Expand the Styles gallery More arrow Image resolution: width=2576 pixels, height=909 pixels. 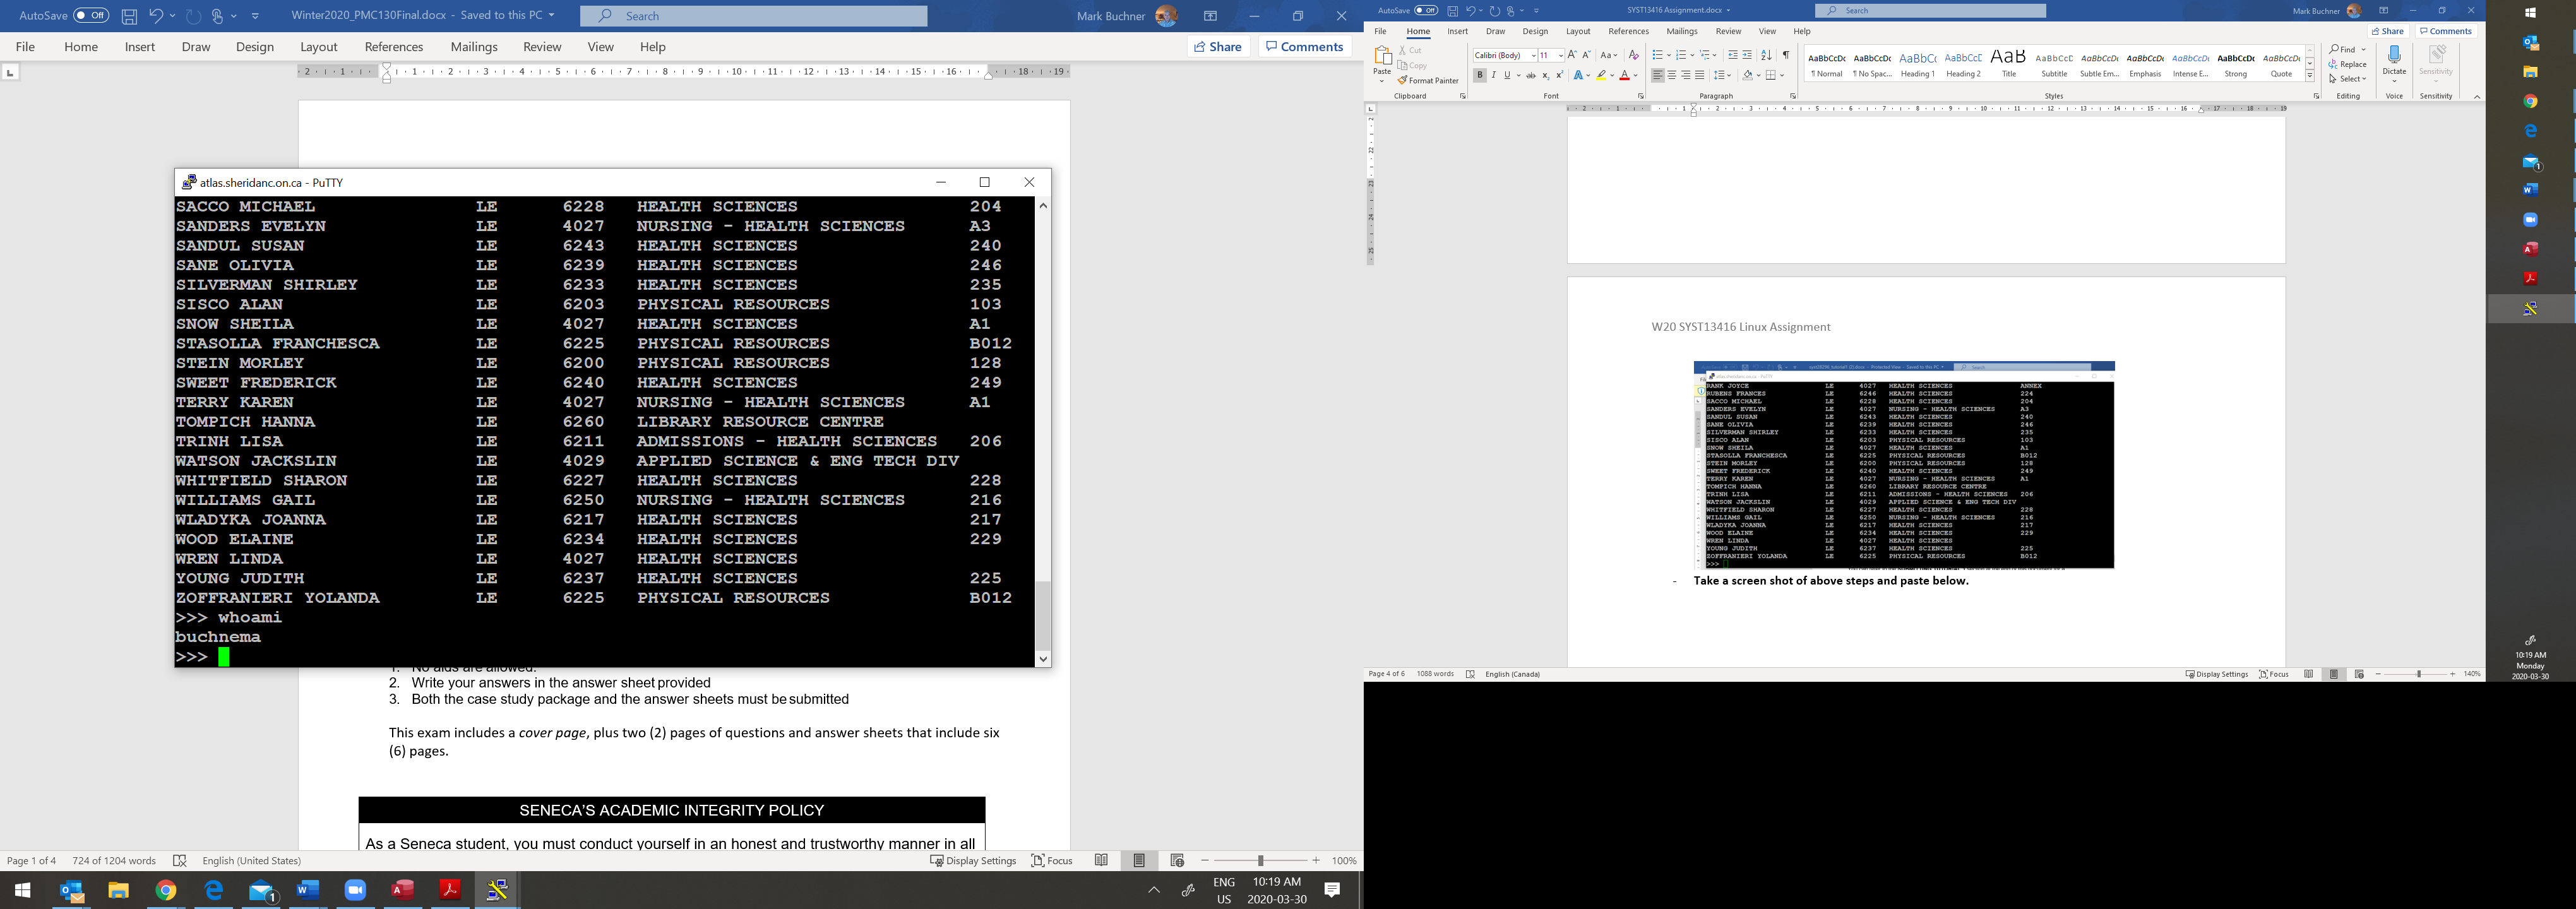2310,77
